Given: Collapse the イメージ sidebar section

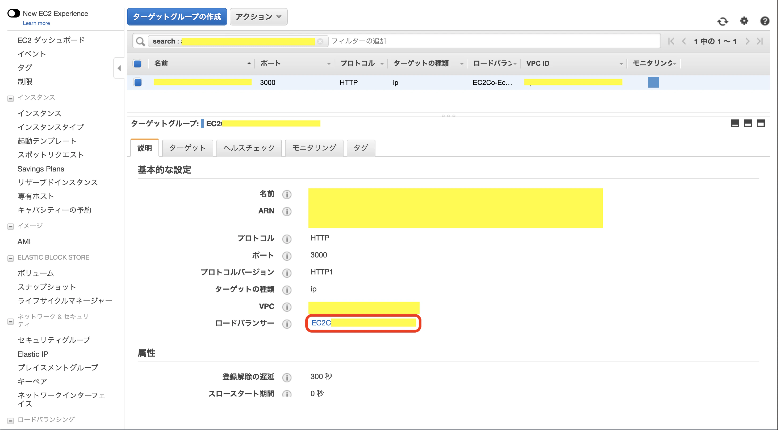Looking at the screenshot, I should (11, 226).
